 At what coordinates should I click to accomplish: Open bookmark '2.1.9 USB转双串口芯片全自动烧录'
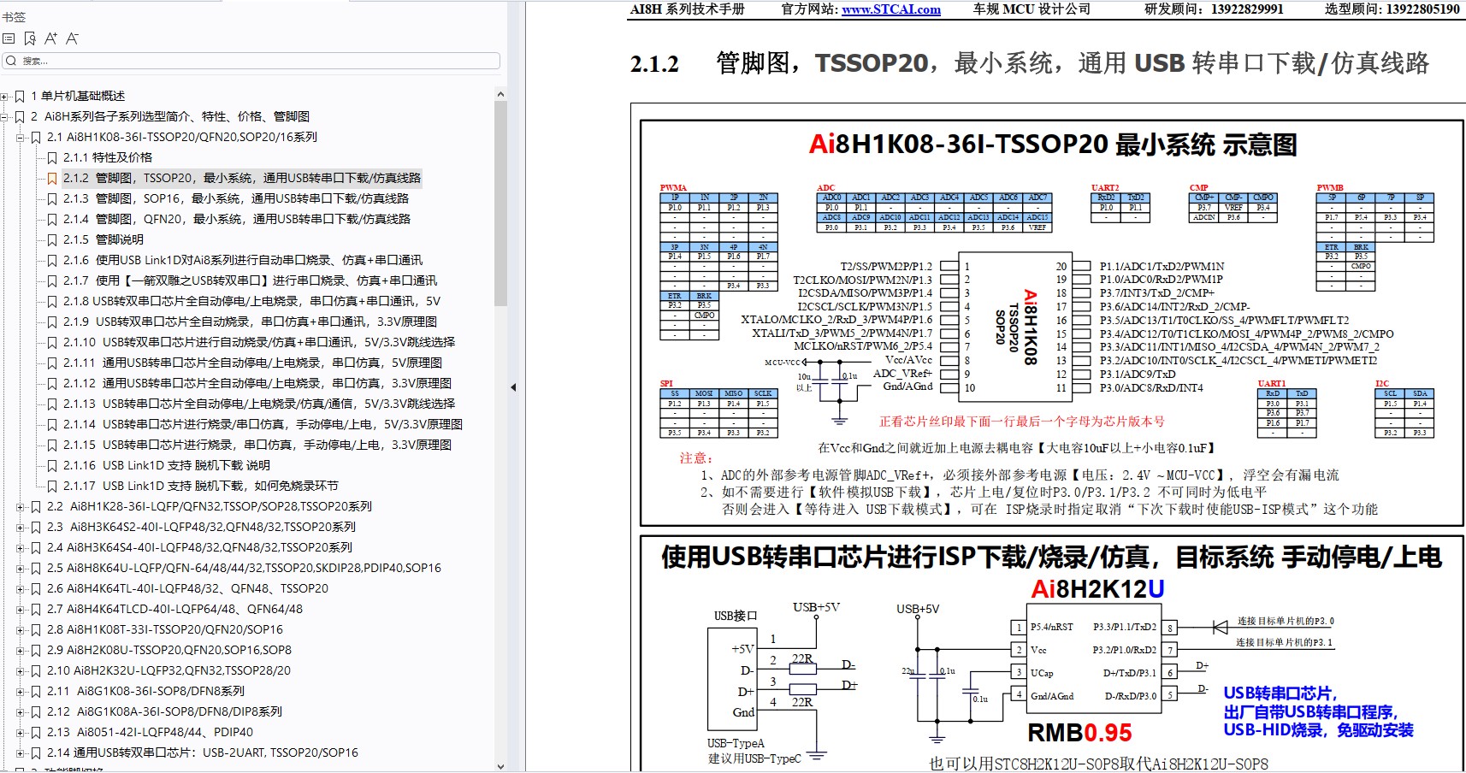tap(251, 322)
